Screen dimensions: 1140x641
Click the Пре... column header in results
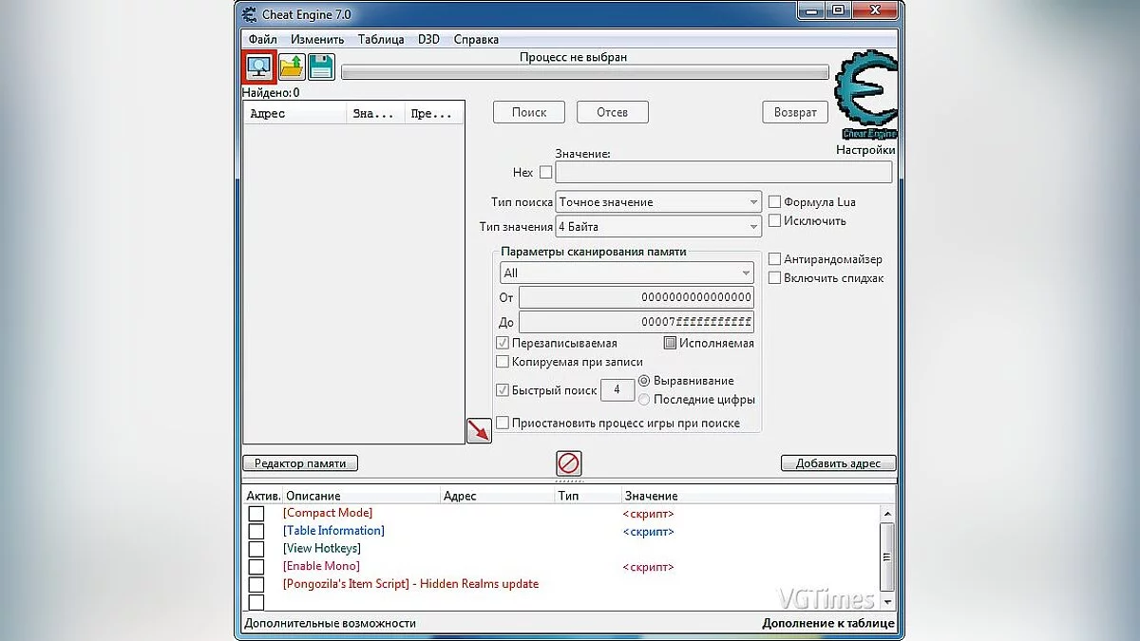[434, 114]
